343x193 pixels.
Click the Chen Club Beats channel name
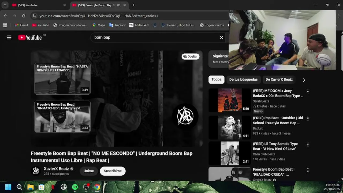[x=264, y=154]
